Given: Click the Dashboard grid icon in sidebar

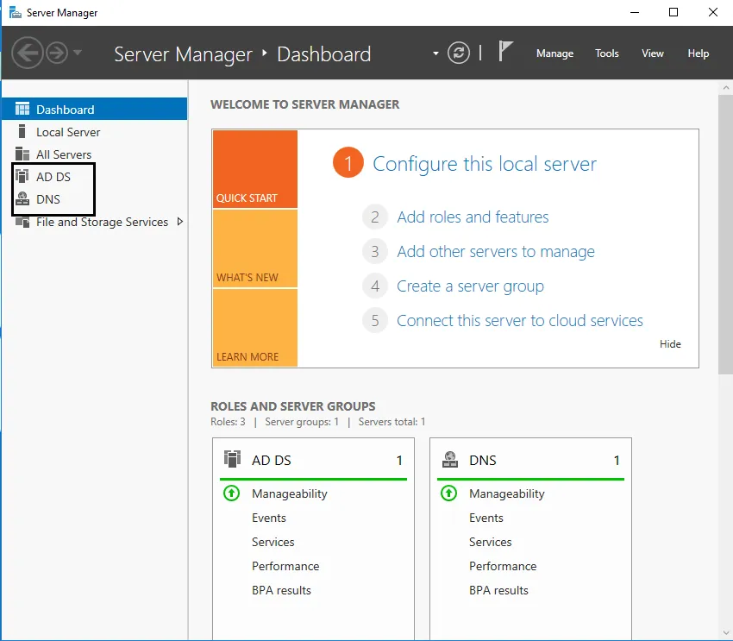Looking at the screenshot, I should (x=22, y=109).
